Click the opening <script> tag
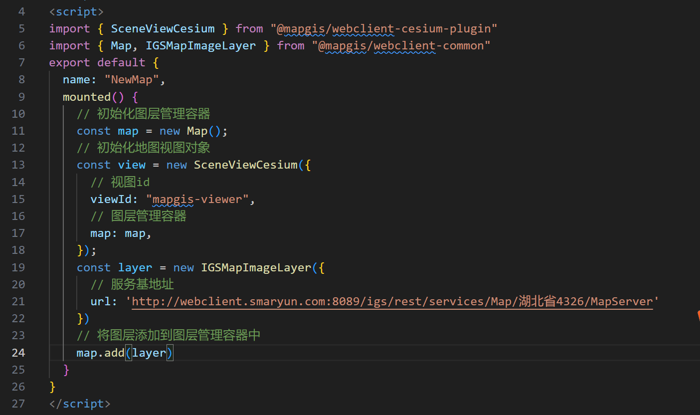 point(76,11)
